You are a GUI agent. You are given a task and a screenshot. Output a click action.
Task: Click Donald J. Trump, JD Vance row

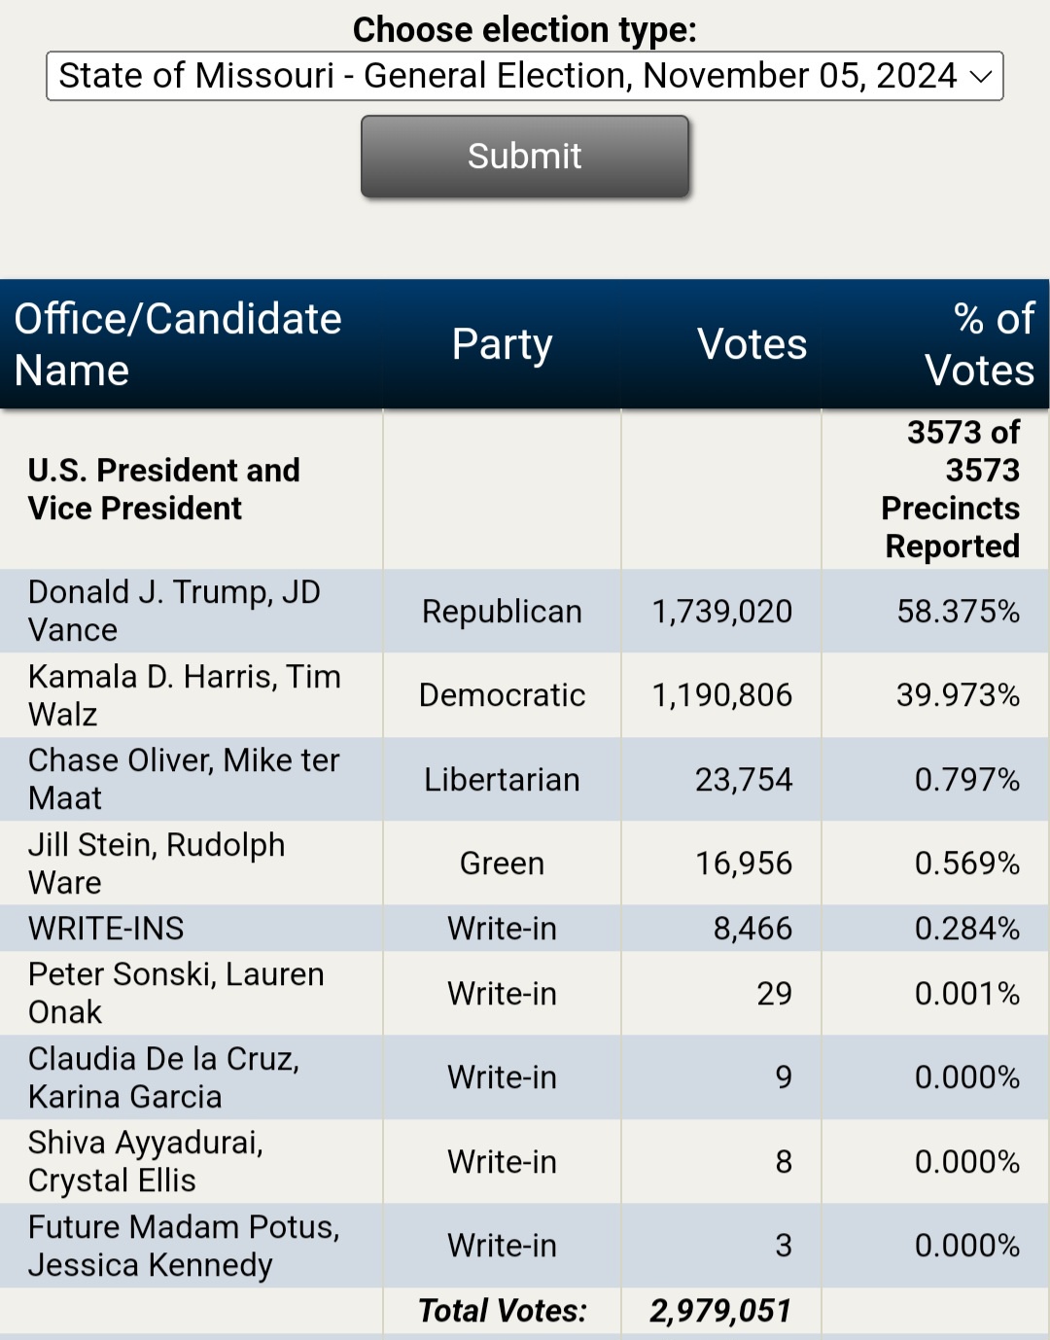(525, 611)
